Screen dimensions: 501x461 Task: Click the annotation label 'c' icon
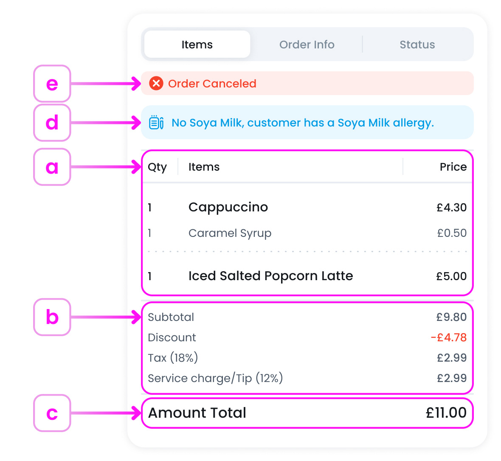click(52, 413)
